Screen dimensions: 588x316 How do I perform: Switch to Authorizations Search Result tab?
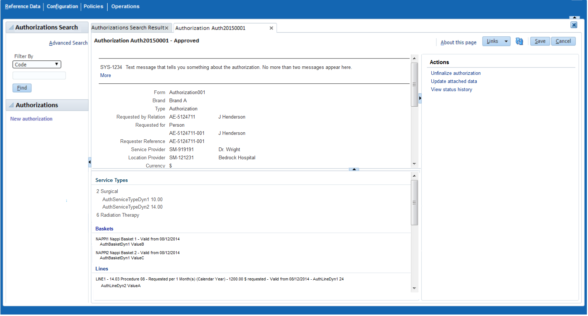pos(128,28)
